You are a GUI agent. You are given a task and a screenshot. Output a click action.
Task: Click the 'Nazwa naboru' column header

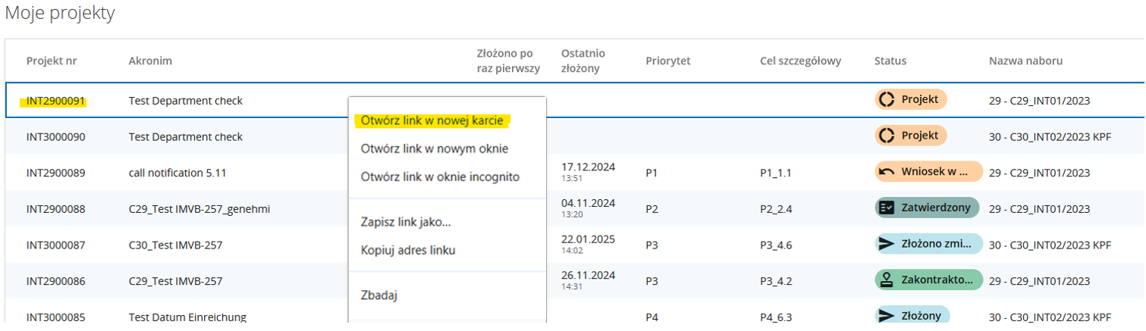tap(1025, 61)
